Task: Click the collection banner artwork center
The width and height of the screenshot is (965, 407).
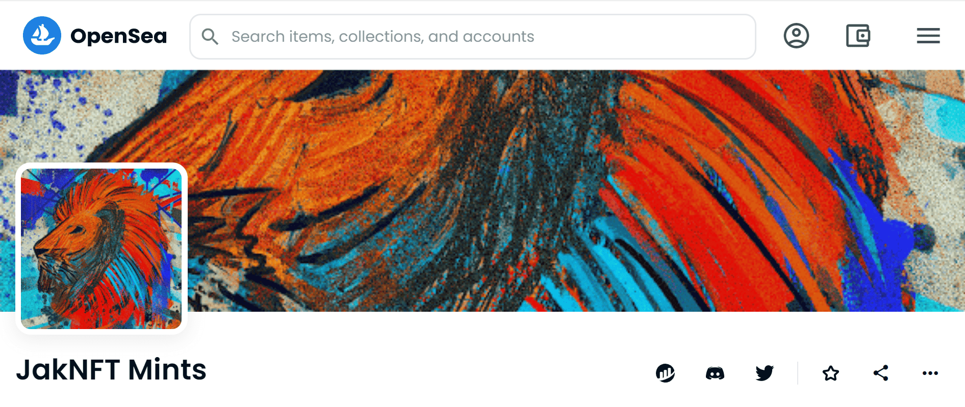Action: tap(482, 191)
